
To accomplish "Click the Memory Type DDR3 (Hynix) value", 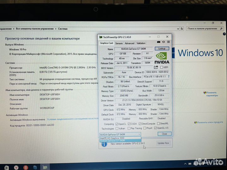I will [x=127, y=91].
